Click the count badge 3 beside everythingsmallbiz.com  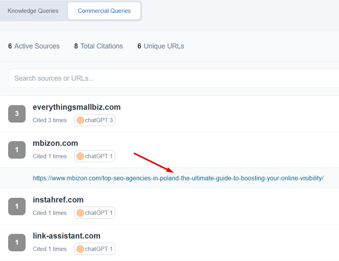click(17, 114)
